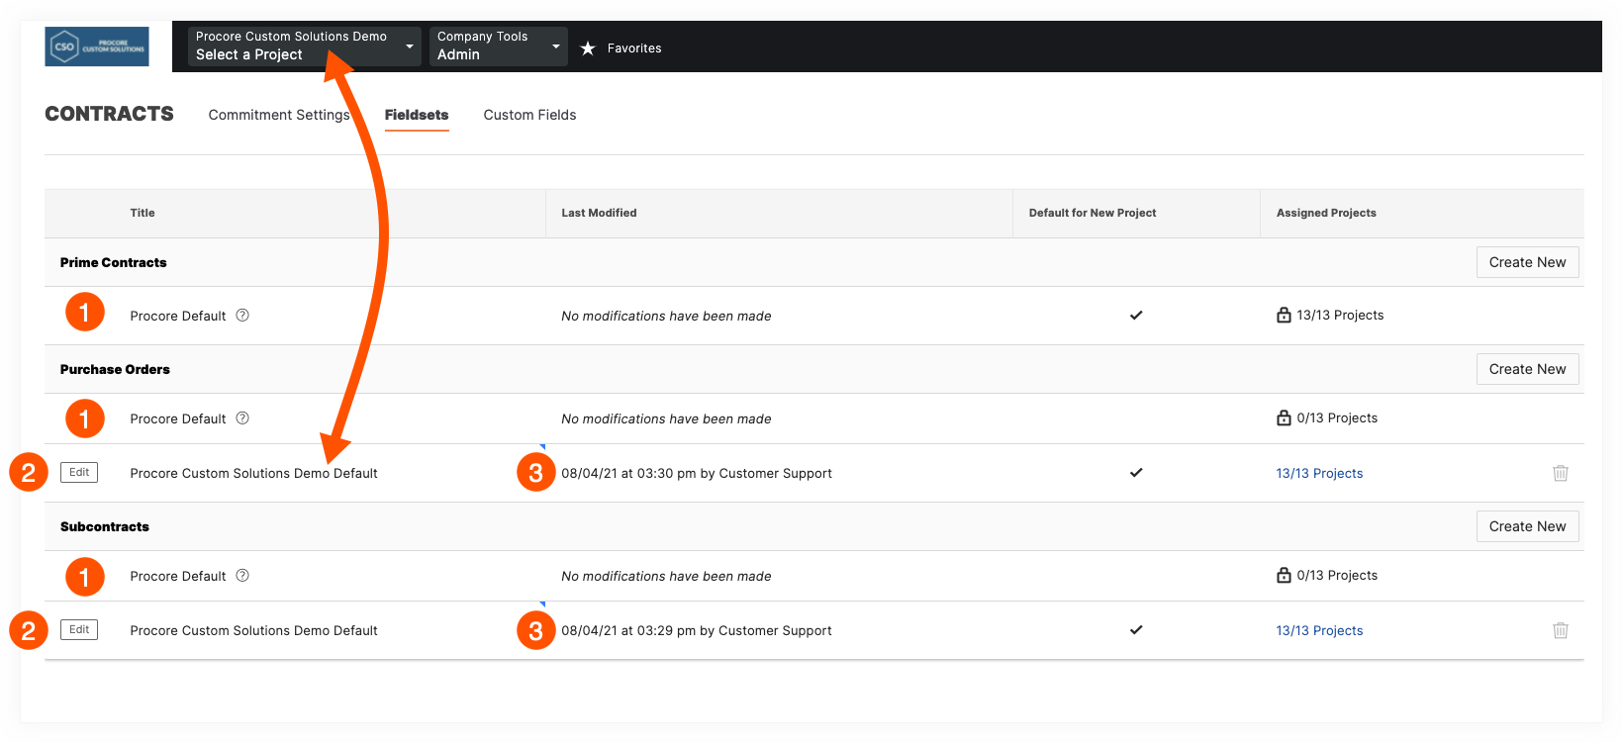Screen dimensions: 1623x743
Task: Click help icon beside Subcontracts Procore Default
Action: pyautogui.click(x=242, y=576)
